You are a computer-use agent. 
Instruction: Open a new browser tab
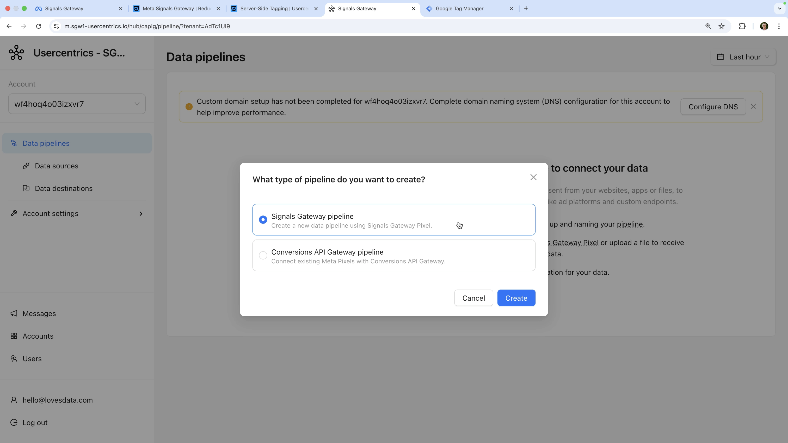pos(526,9)
